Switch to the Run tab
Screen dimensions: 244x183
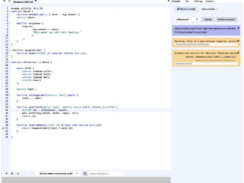tap(187, 1)
